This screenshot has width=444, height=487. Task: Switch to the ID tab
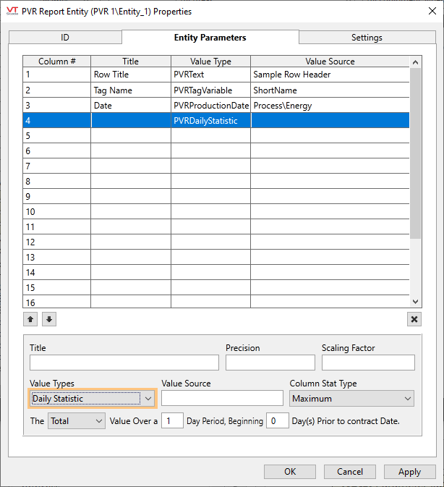click(x=65, y=38)
